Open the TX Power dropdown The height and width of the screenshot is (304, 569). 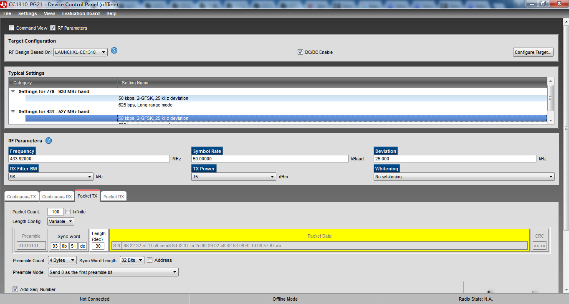tap(234, 177)
